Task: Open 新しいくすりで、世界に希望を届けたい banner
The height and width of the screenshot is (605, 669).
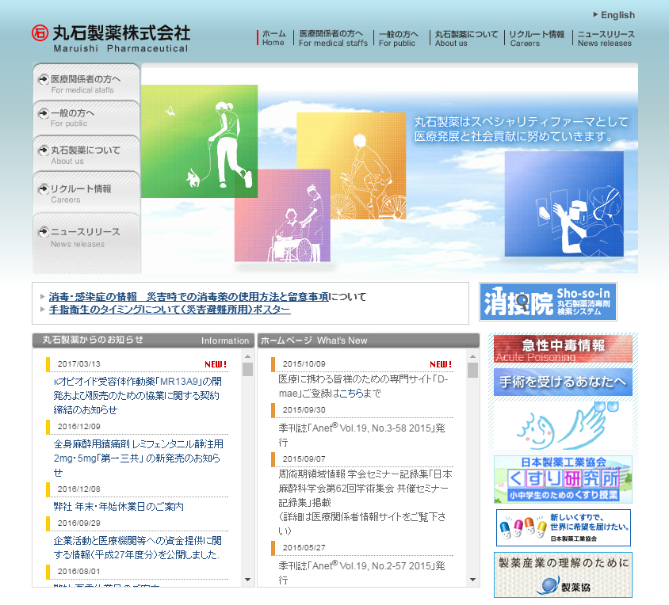Action: point(564,528)
